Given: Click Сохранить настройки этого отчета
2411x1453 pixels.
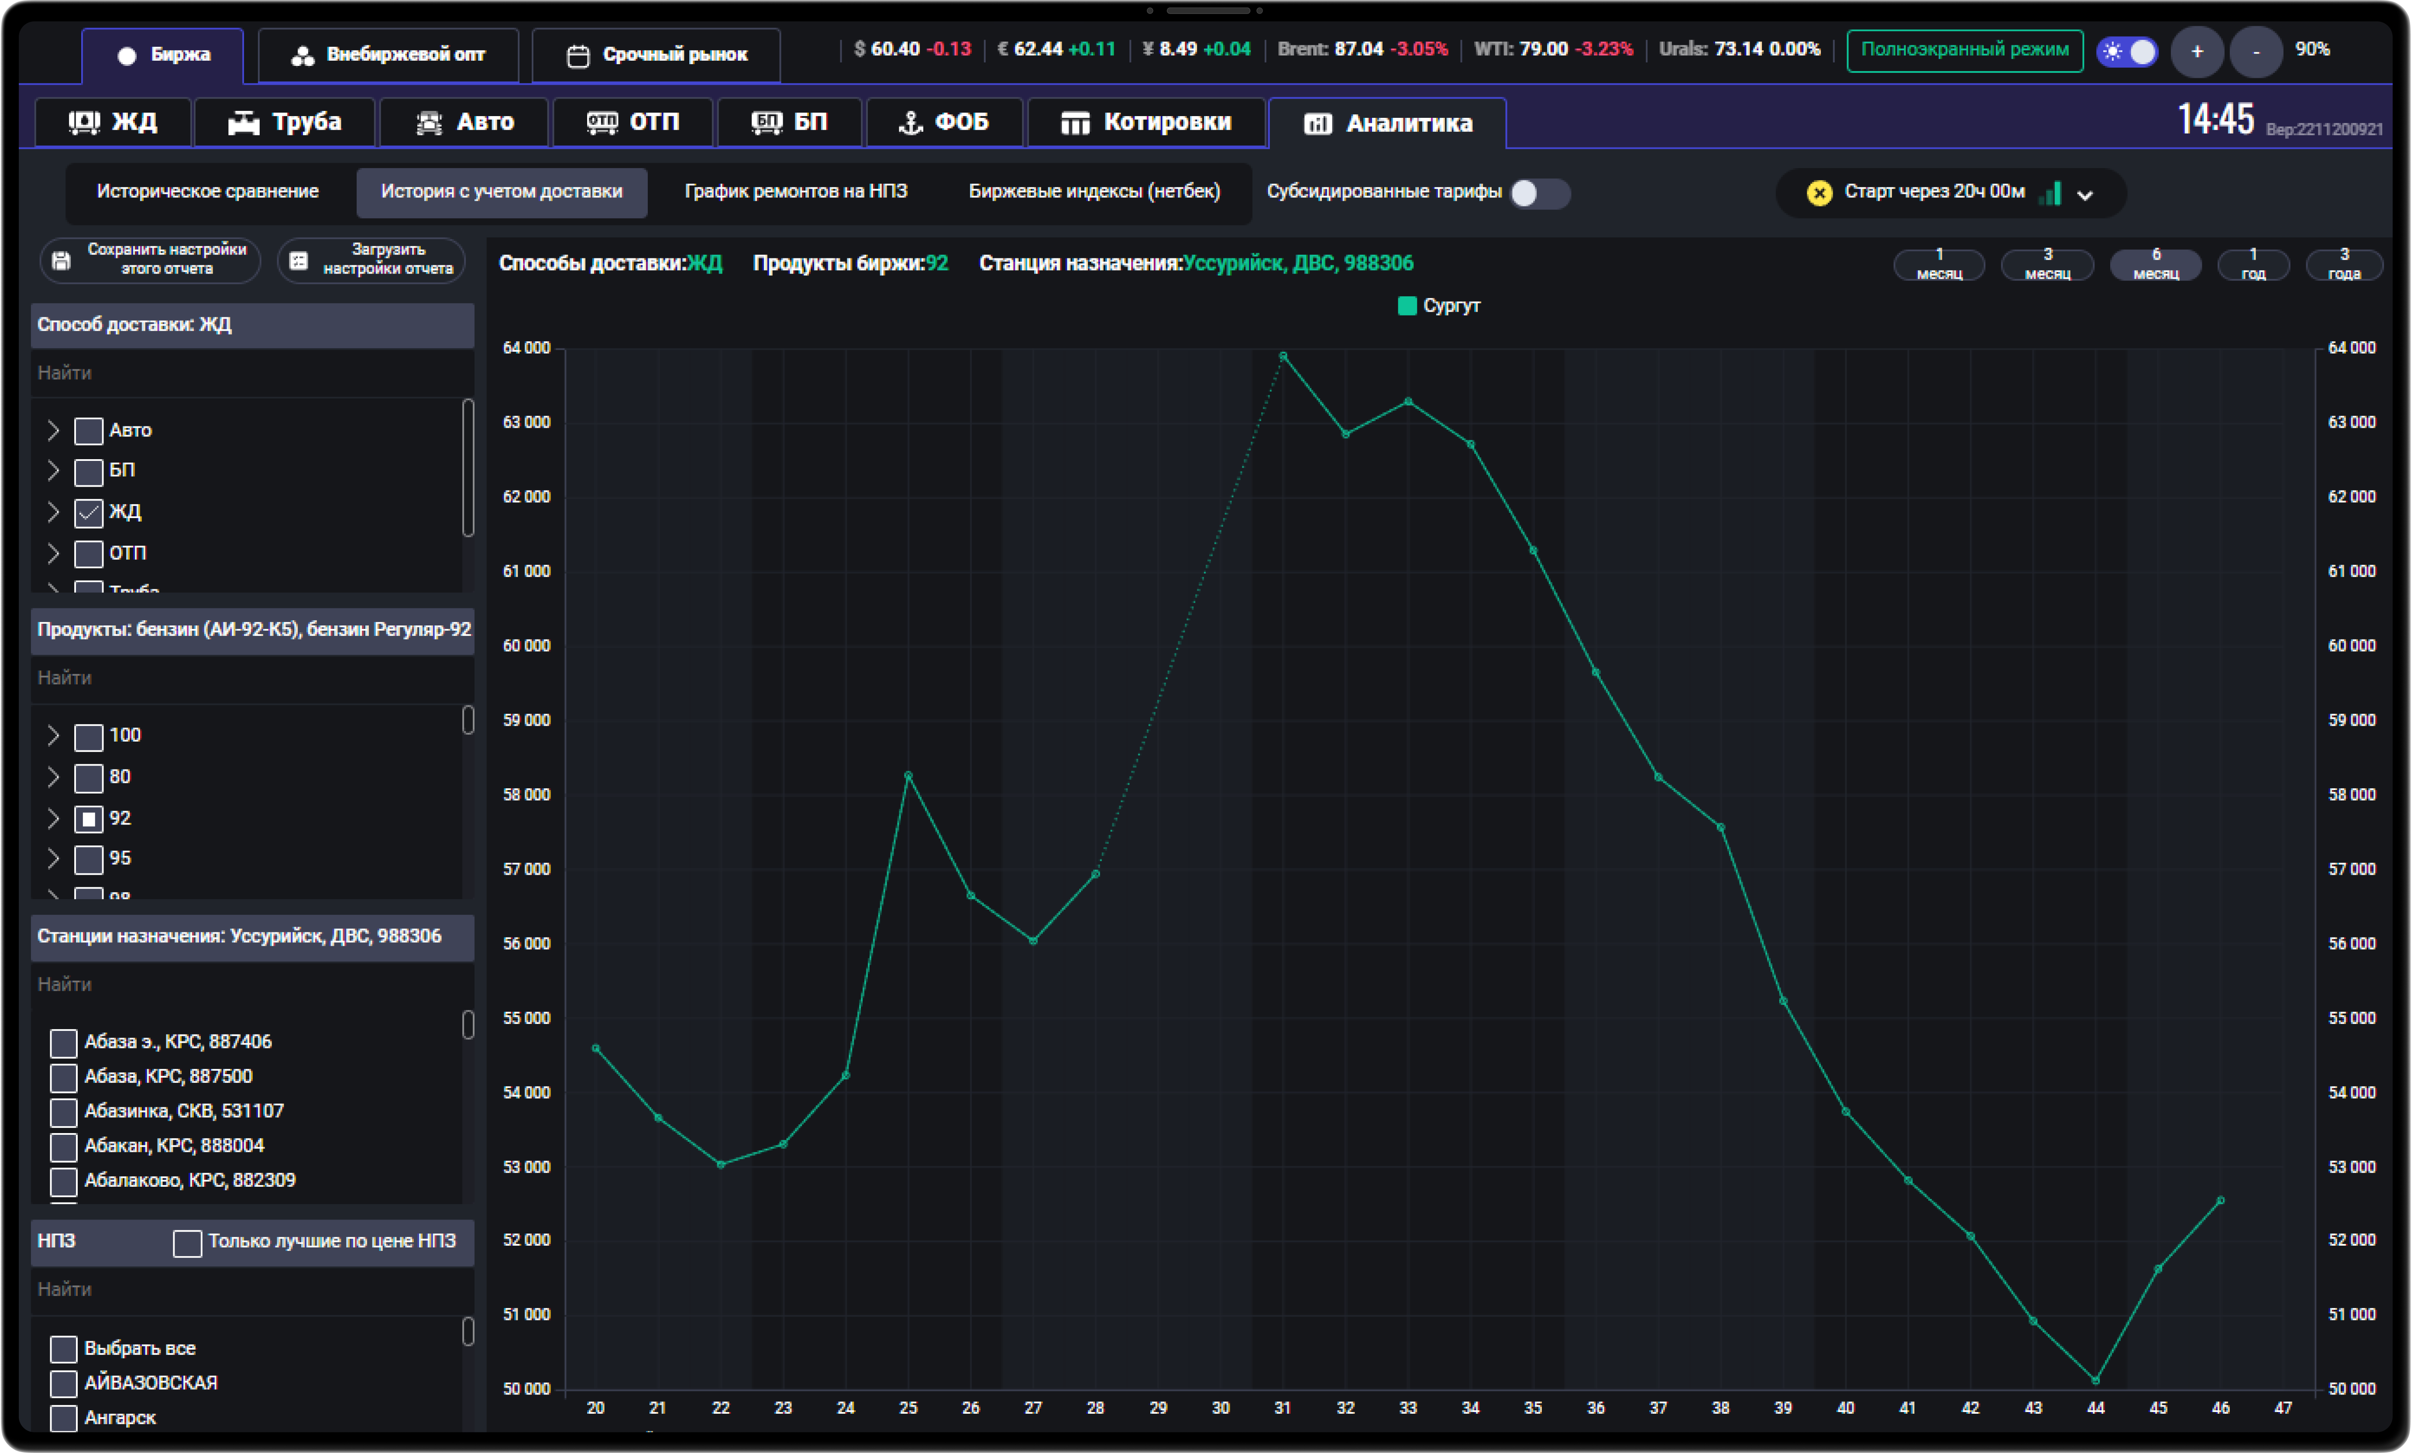Looking at the screenshot, I should [150, 260].
